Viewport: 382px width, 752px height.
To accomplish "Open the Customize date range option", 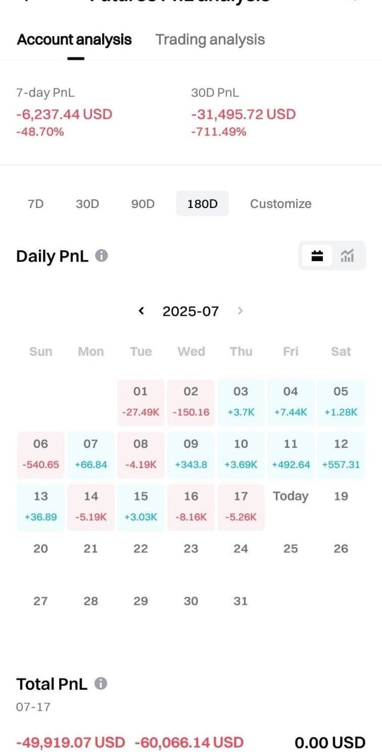I will tap(281, 204).
